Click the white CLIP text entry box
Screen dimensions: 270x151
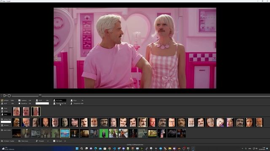tap(42, 104)
